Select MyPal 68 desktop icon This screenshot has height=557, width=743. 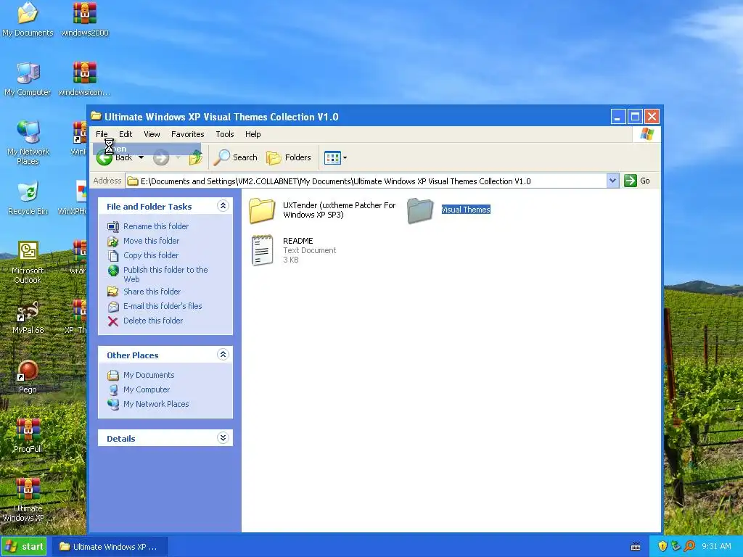(x=28, y=311)
